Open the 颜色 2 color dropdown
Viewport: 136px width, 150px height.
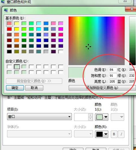(118, 117)
